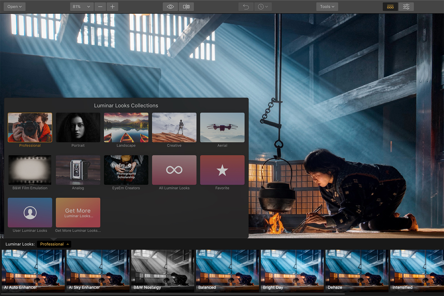Viewport: 444px width, 296px height.
Task: Toggle the filters side panel sliders icon
Action: pyautogui.click(x=406, y=7)
